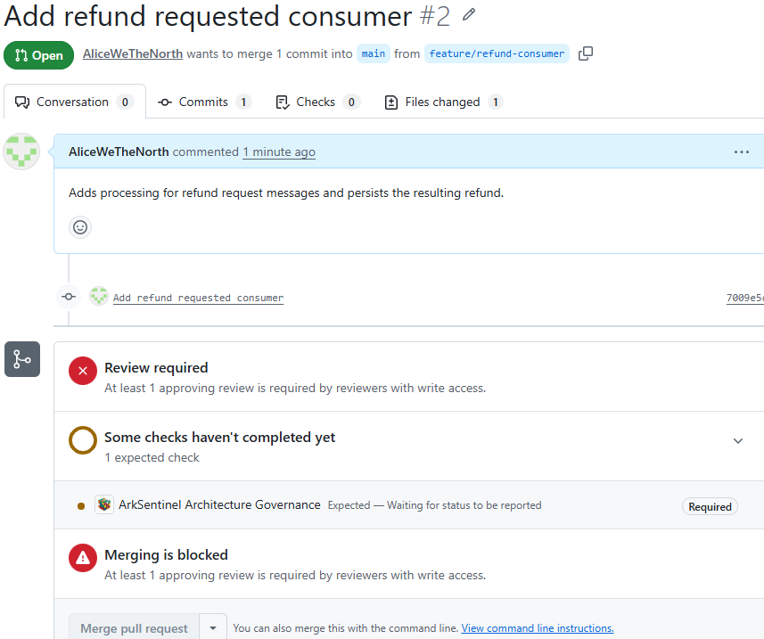Switch to the Conversation tab
The image size is (764, 639).
click(x=75, y=102)
